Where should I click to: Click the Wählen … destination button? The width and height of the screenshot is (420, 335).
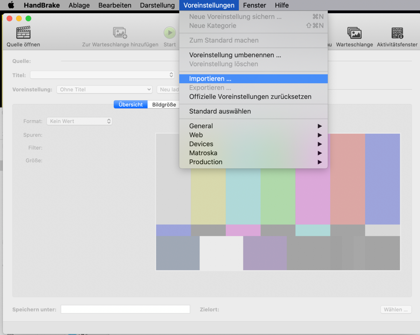(396, 309)
